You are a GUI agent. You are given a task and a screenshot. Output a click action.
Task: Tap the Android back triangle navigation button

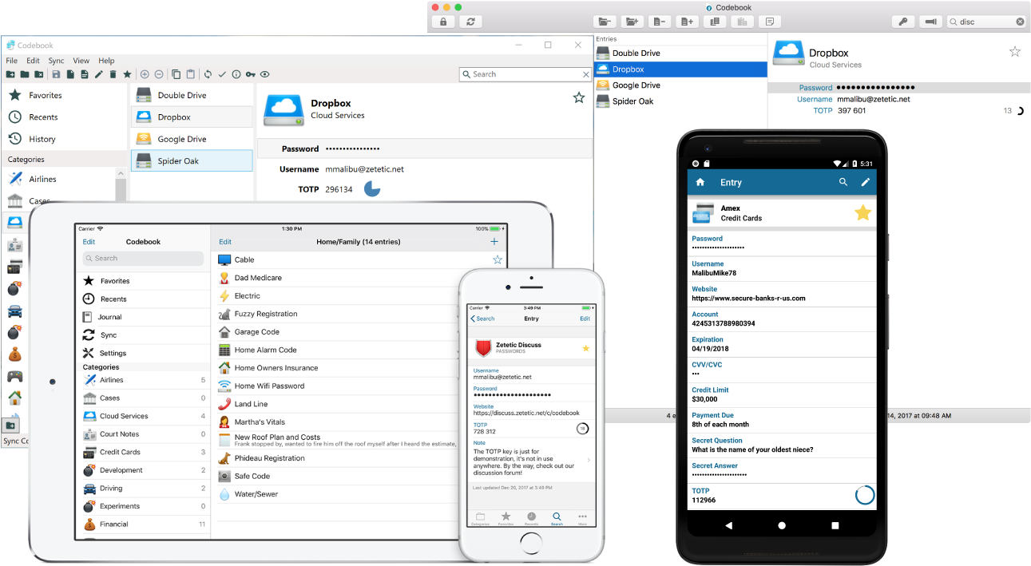pyautogui.click(x=728, y=525)
